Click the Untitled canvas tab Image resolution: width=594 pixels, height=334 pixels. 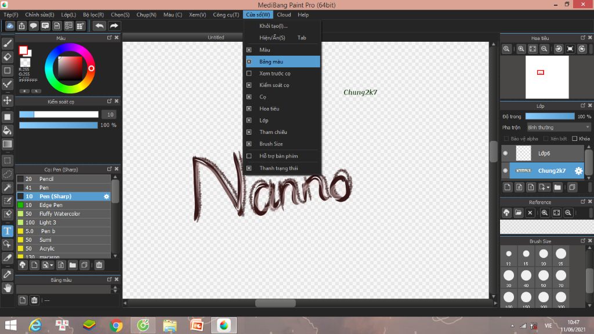(x=216, y=38)
